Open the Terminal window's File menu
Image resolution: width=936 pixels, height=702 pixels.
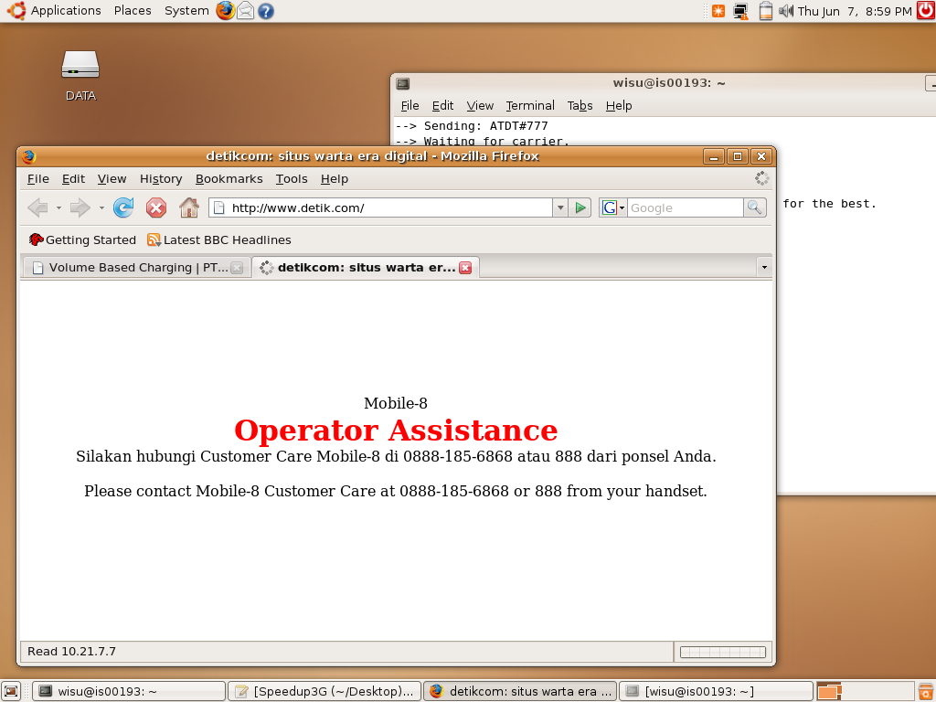pos(410,106)
